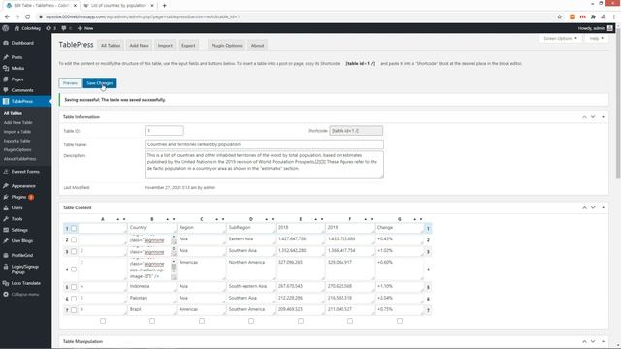The image size is (621, 349).
Task: Open the Settings sidebar icon
Action: point(6,230)
